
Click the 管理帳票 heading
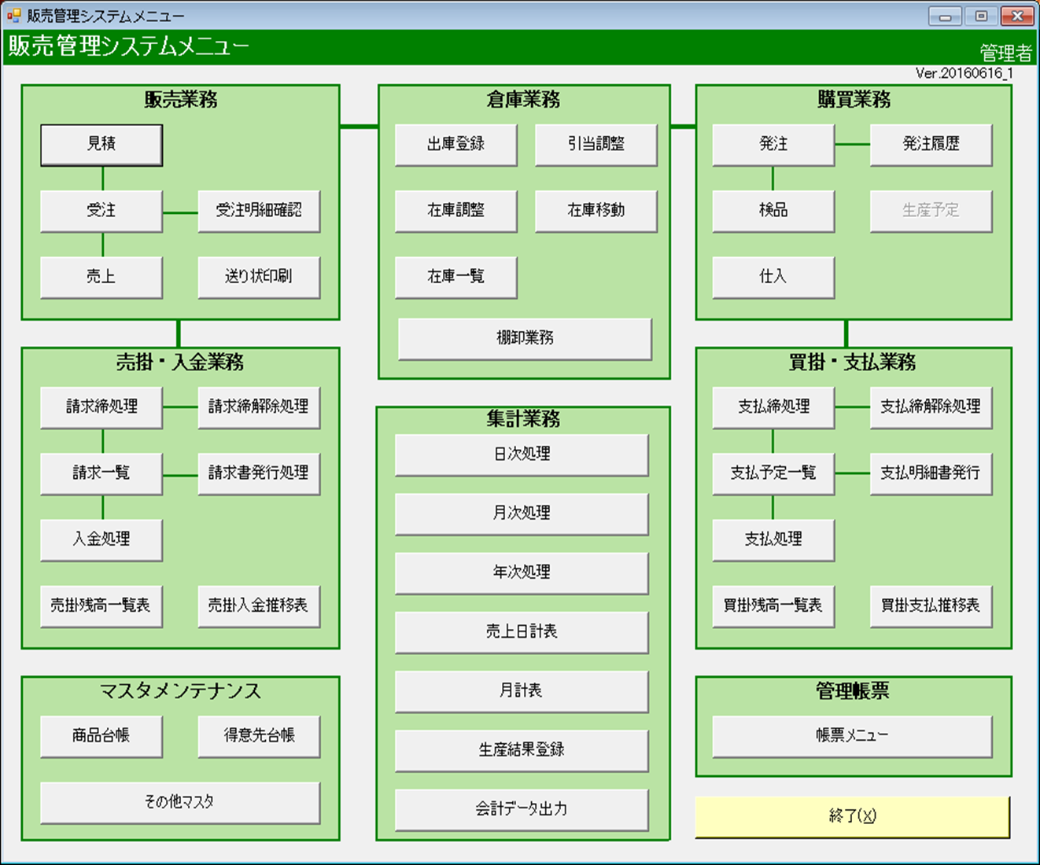(x=853, y=691)
